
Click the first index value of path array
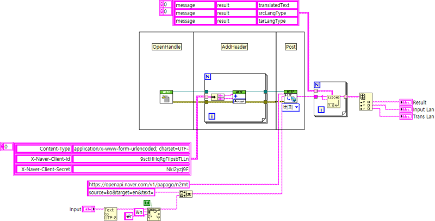click(x=167, y=4)
